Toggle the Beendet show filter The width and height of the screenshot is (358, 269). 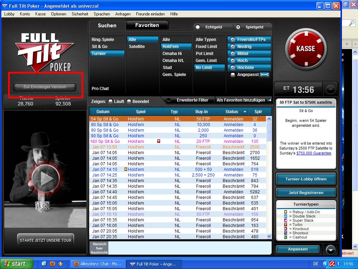tap(129, 101)
